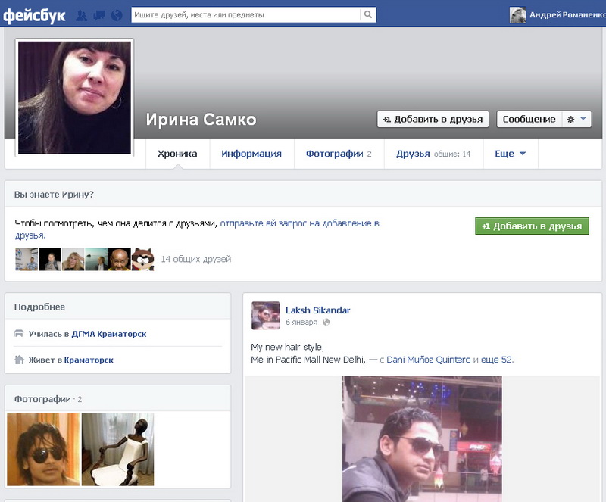Open the mannequin chair photo thumbnail
The width and height of the screenshot is (606, 502).
[117, 449]
